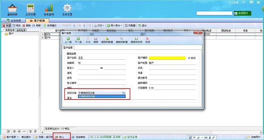The width and height of the screenshot is (264, 140).
Task: Click the 删除 delete toolbar button
Action: [x=27, y=26]
